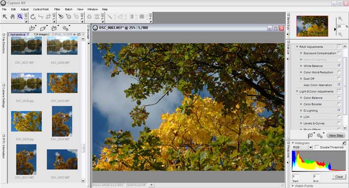The height and width of the screenshot is (188, 349).
Task: Open the browser's open-folder icon menu
Action: pyautogui.click(x=32, y=28)
